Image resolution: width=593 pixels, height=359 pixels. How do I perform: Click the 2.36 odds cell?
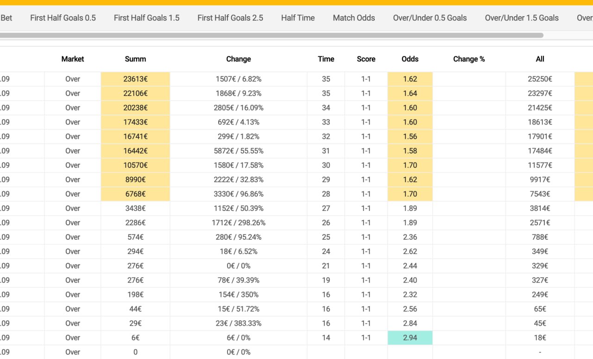pos(410,237)
